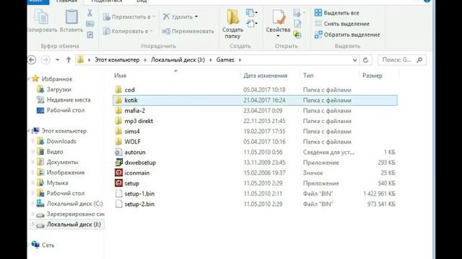The height and width of the screenshot is (259, 462).
Task: Expand the Видео tree node
Action: pos(33,152)
